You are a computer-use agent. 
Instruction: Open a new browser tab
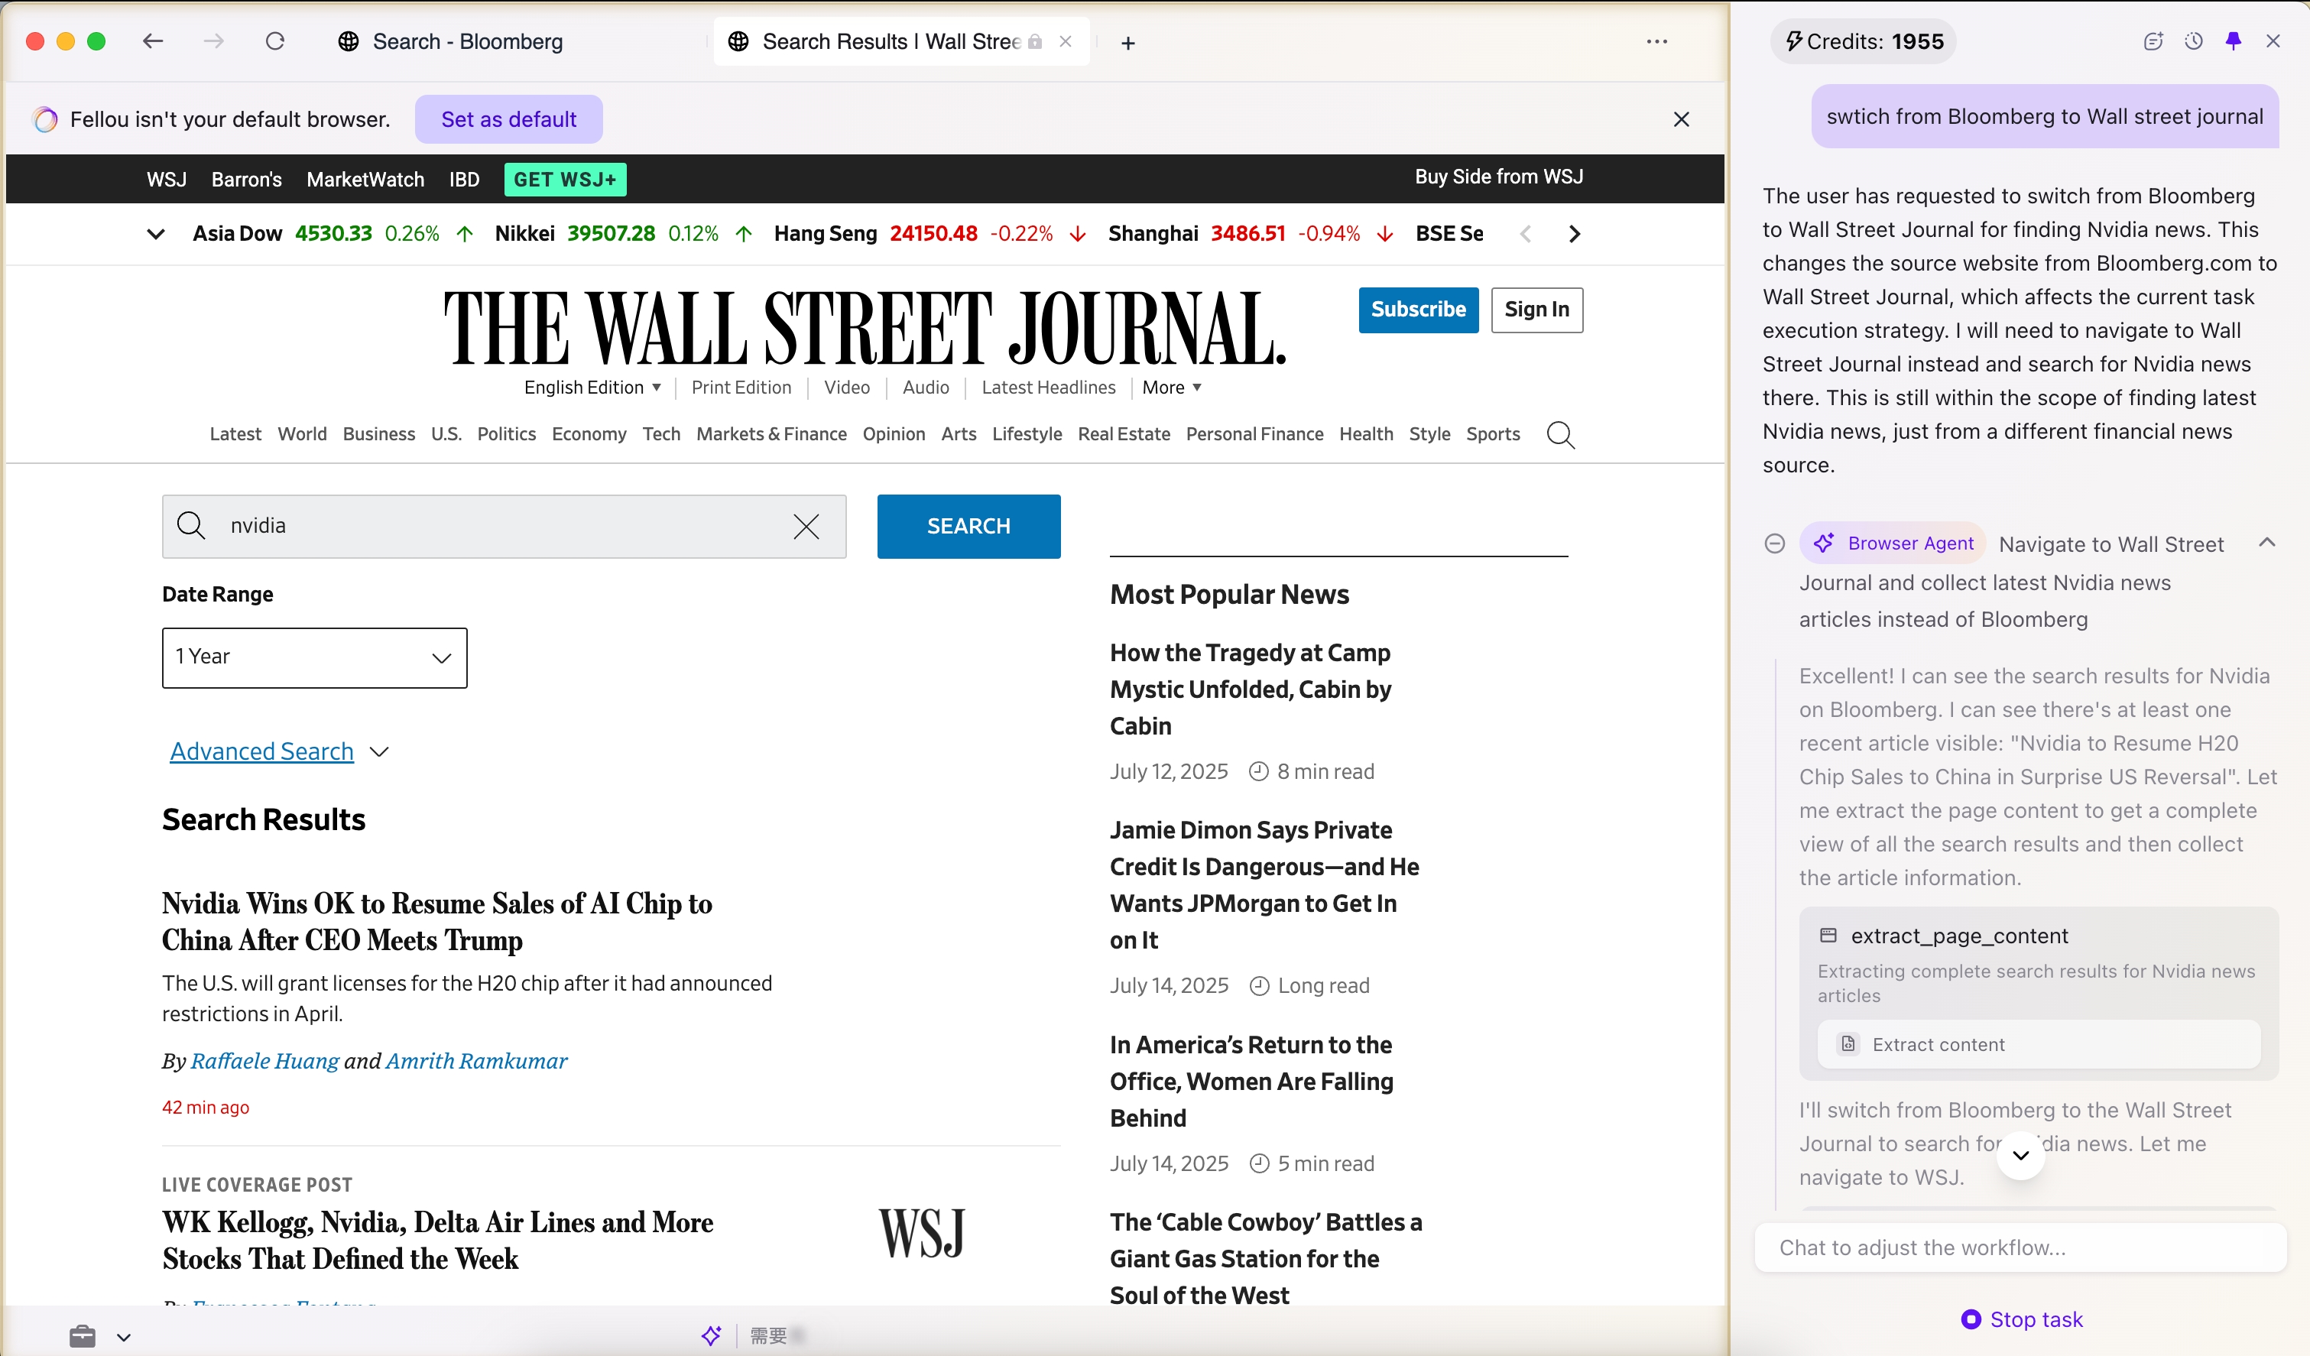[1128, 43]
